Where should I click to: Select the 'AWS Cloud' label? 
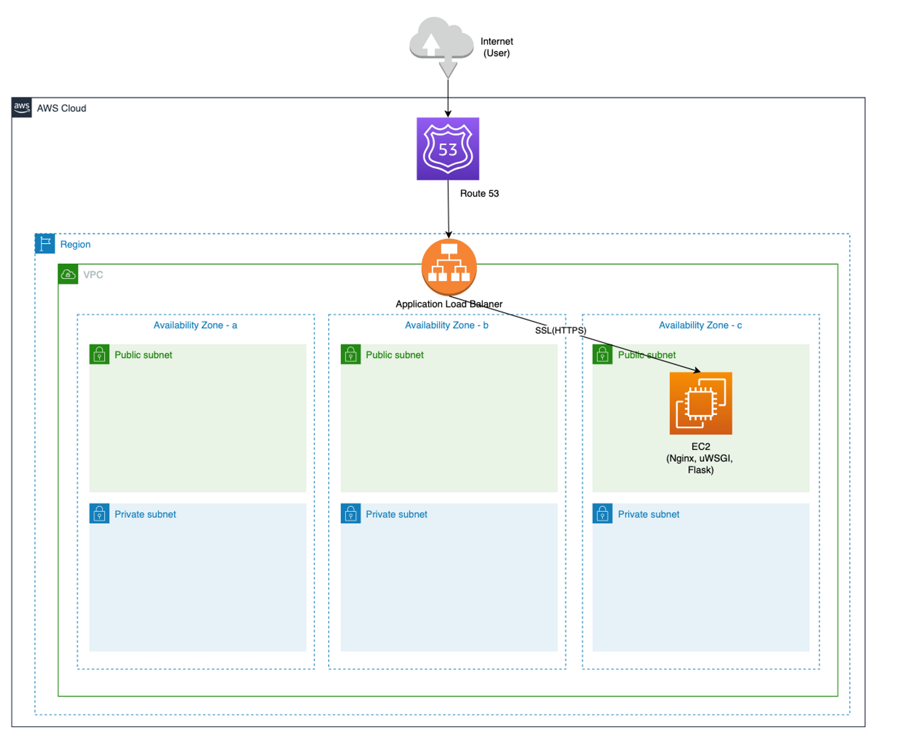click(x=62, y=108)
